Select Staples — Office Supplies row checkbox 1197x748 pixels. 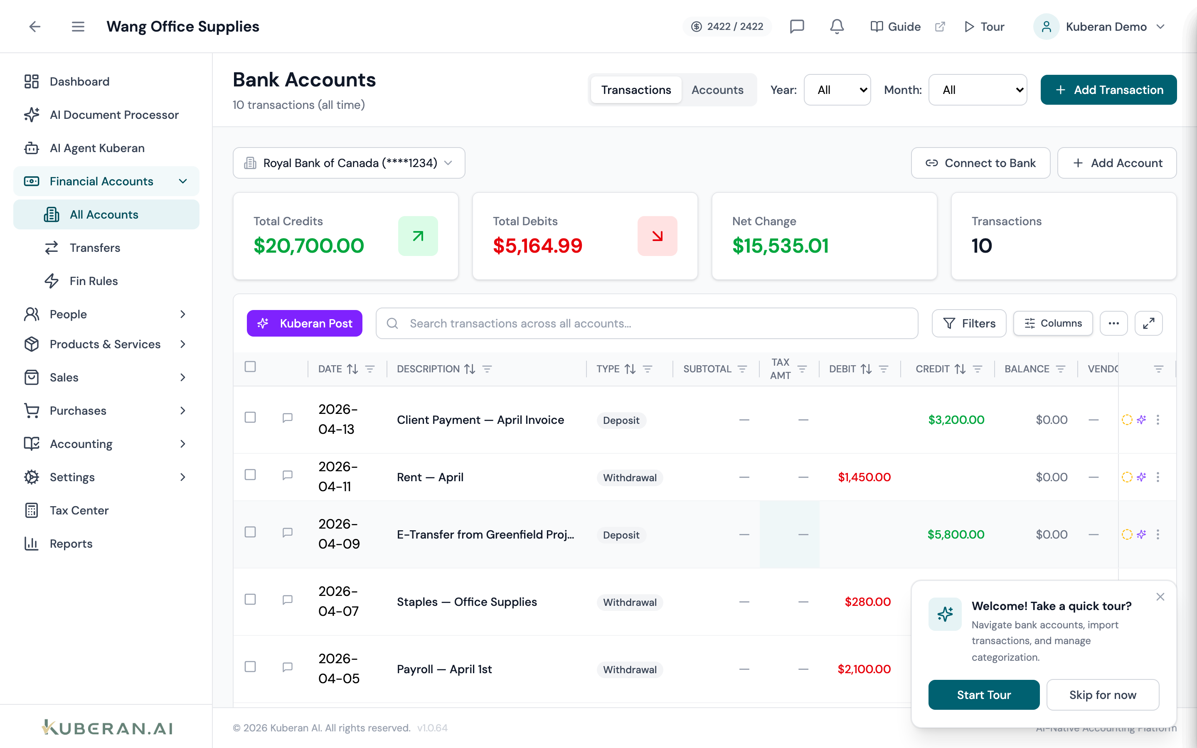click(250, 599)
